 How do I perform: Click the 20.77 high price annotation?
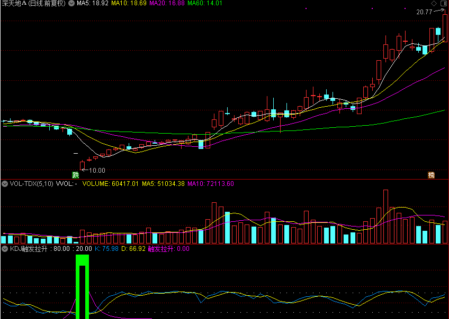coord(424,12)
